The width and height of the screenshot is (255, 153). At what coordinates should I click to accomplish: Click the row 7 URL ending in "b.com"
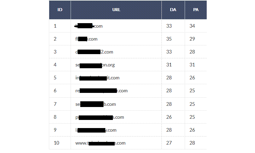click(95, 104)
